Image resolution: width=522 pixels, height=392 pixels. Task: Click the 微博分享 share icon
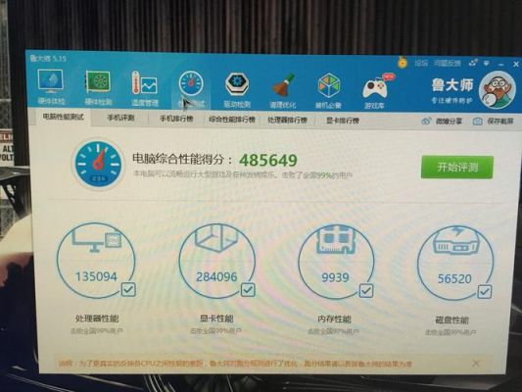(x=426, y=122)
